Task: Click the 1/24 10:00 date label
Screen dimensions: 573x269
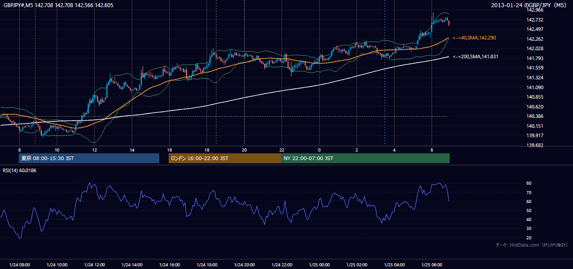Action: [57, 265]
